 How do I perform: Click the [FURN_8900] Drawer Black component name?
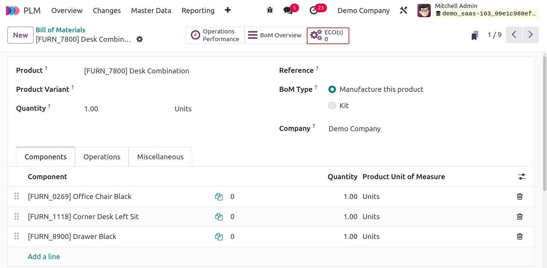pyautogui.click(x=72, y=237)
